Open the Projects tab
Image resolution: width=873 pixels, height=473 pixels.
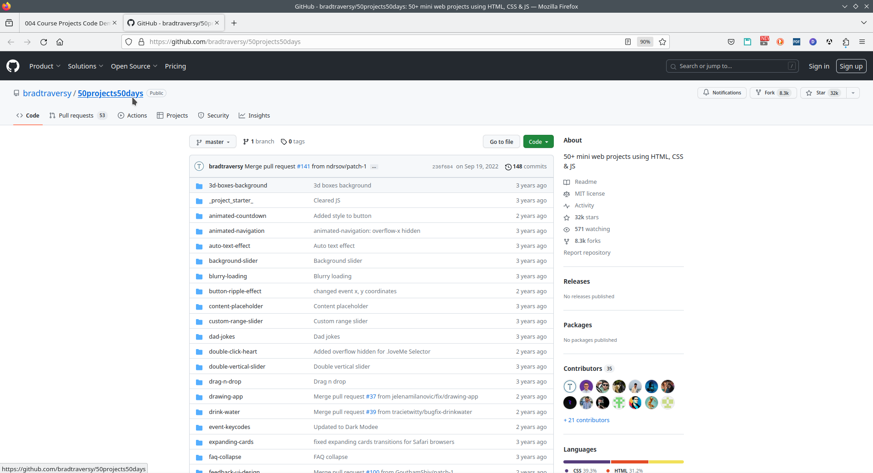click(x=172, y=116)
